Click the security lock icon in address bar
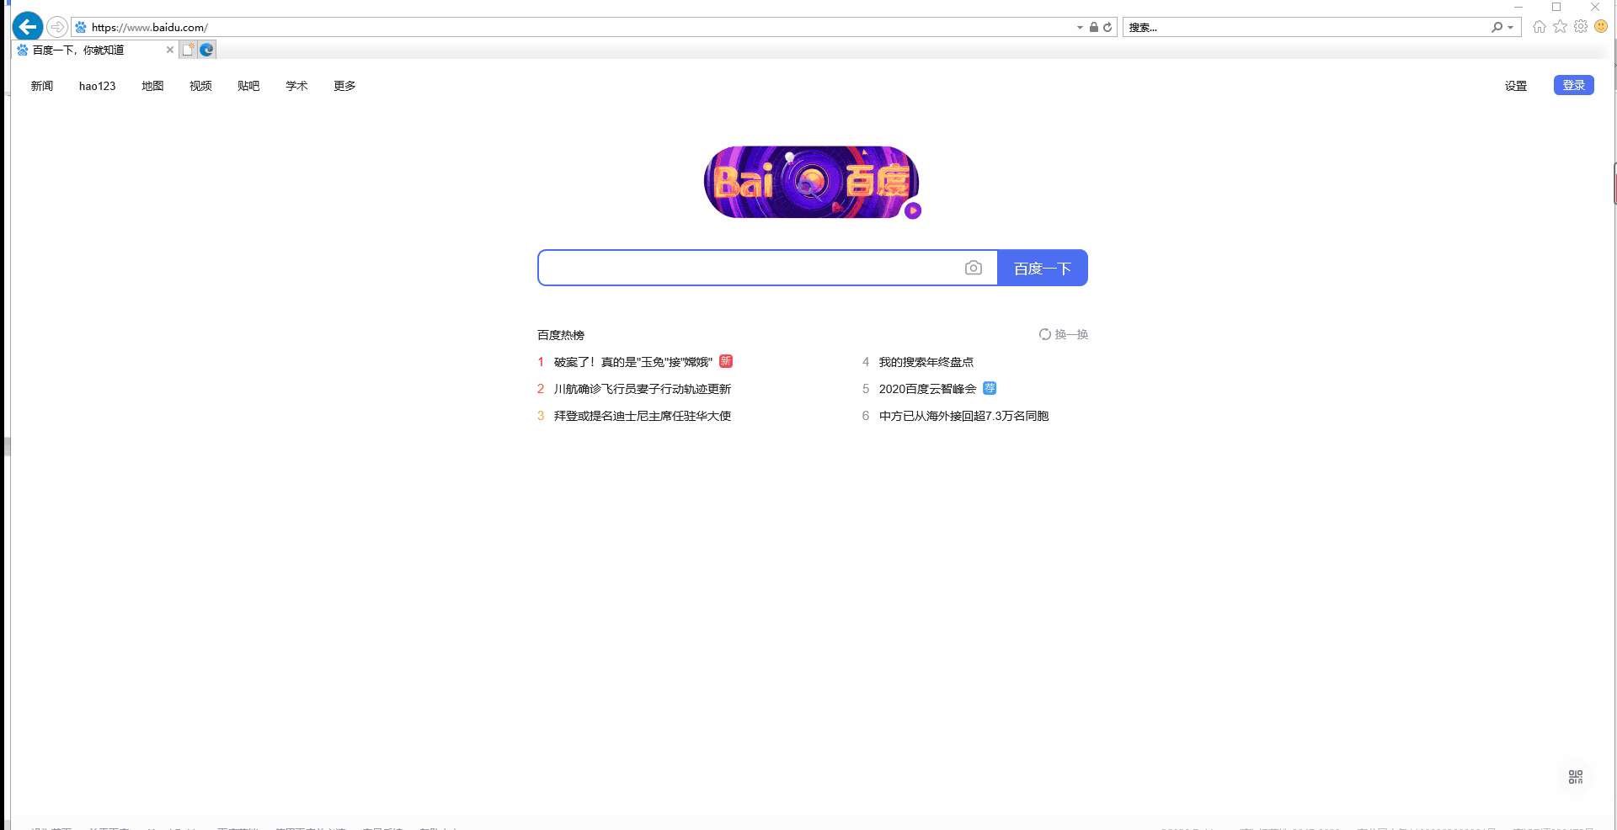 pyautogui.click(x=1093, y=27)
